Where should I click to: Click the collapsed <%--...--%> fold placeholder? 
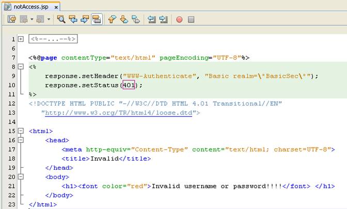tap(53, 39)
